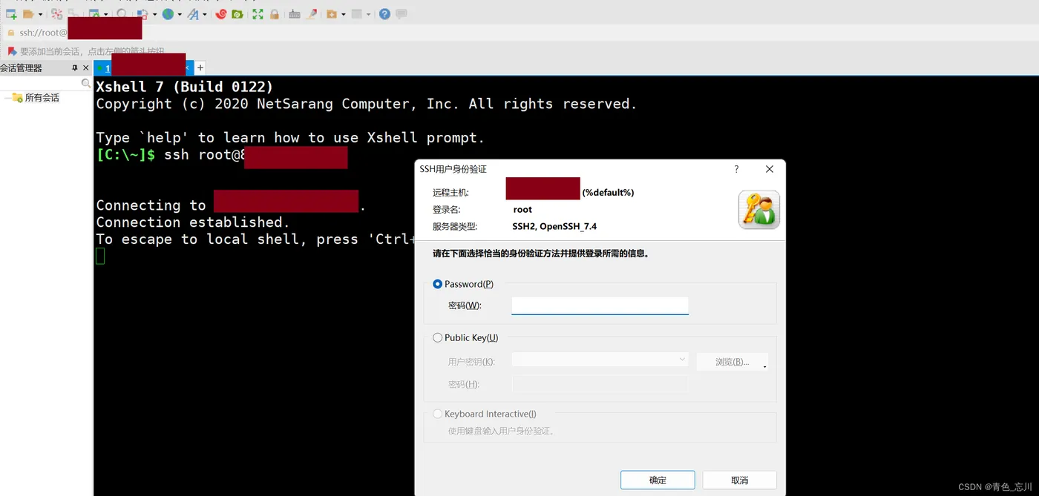Click the red Disconnect link icon
The height and width of the screenshot is (496, 1039).
56,14
